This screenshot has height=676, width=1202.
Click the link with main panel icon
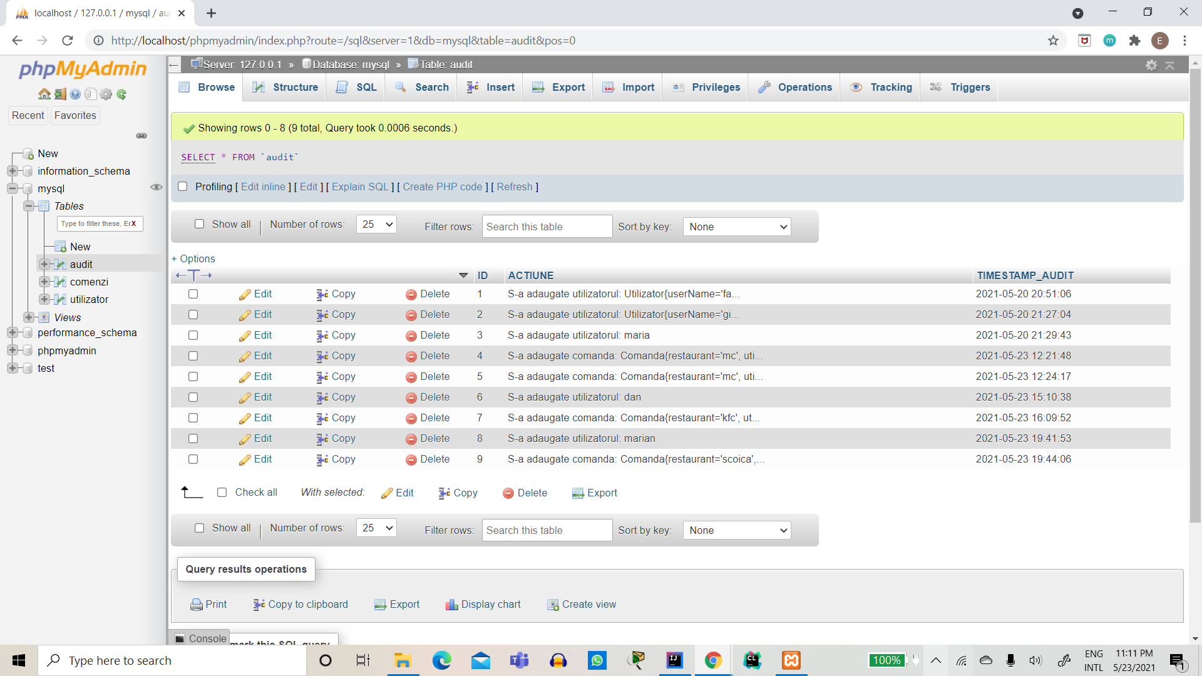click(141, 136)
